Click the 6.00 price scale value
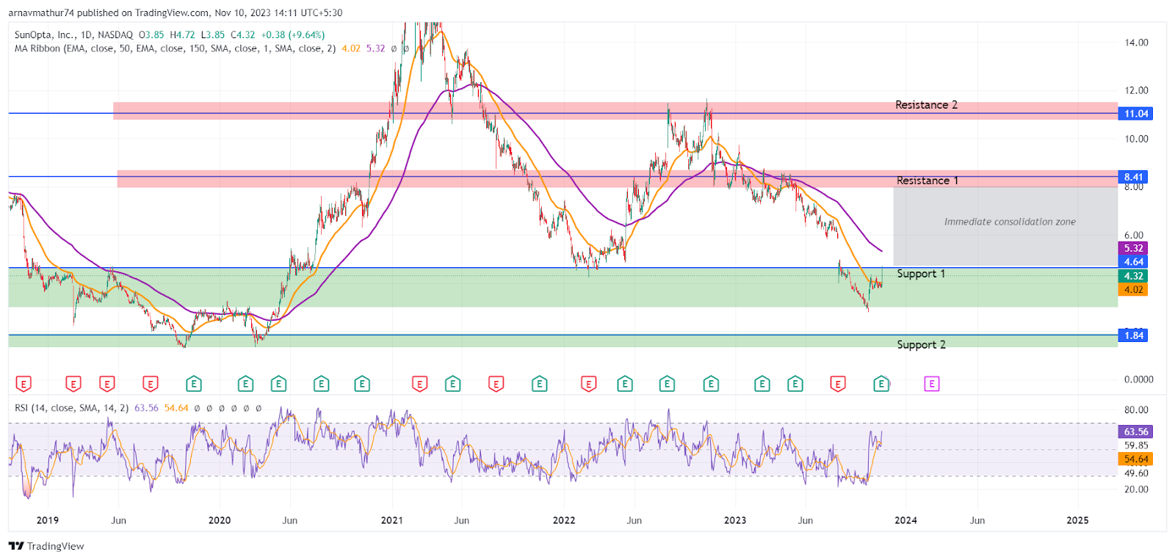Image resolution: width=1175 pixels, height=560 pixels. [x=1135, y=236]
